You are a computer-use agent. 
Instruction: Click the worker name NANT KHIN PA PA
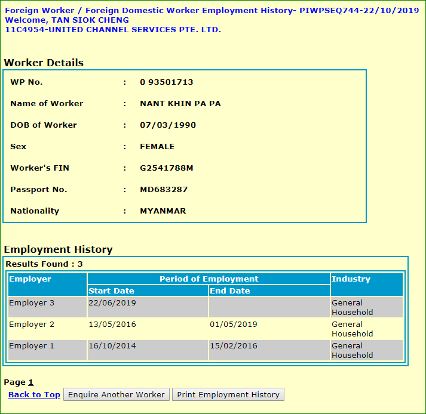click(x=180, y=104)
